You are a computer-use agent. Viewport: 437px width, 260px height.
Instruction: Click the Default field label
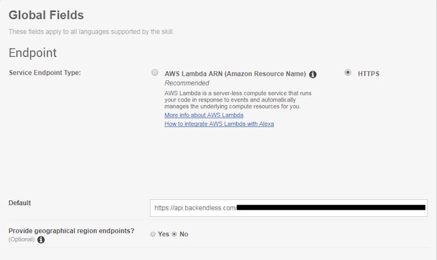(20, 203)
